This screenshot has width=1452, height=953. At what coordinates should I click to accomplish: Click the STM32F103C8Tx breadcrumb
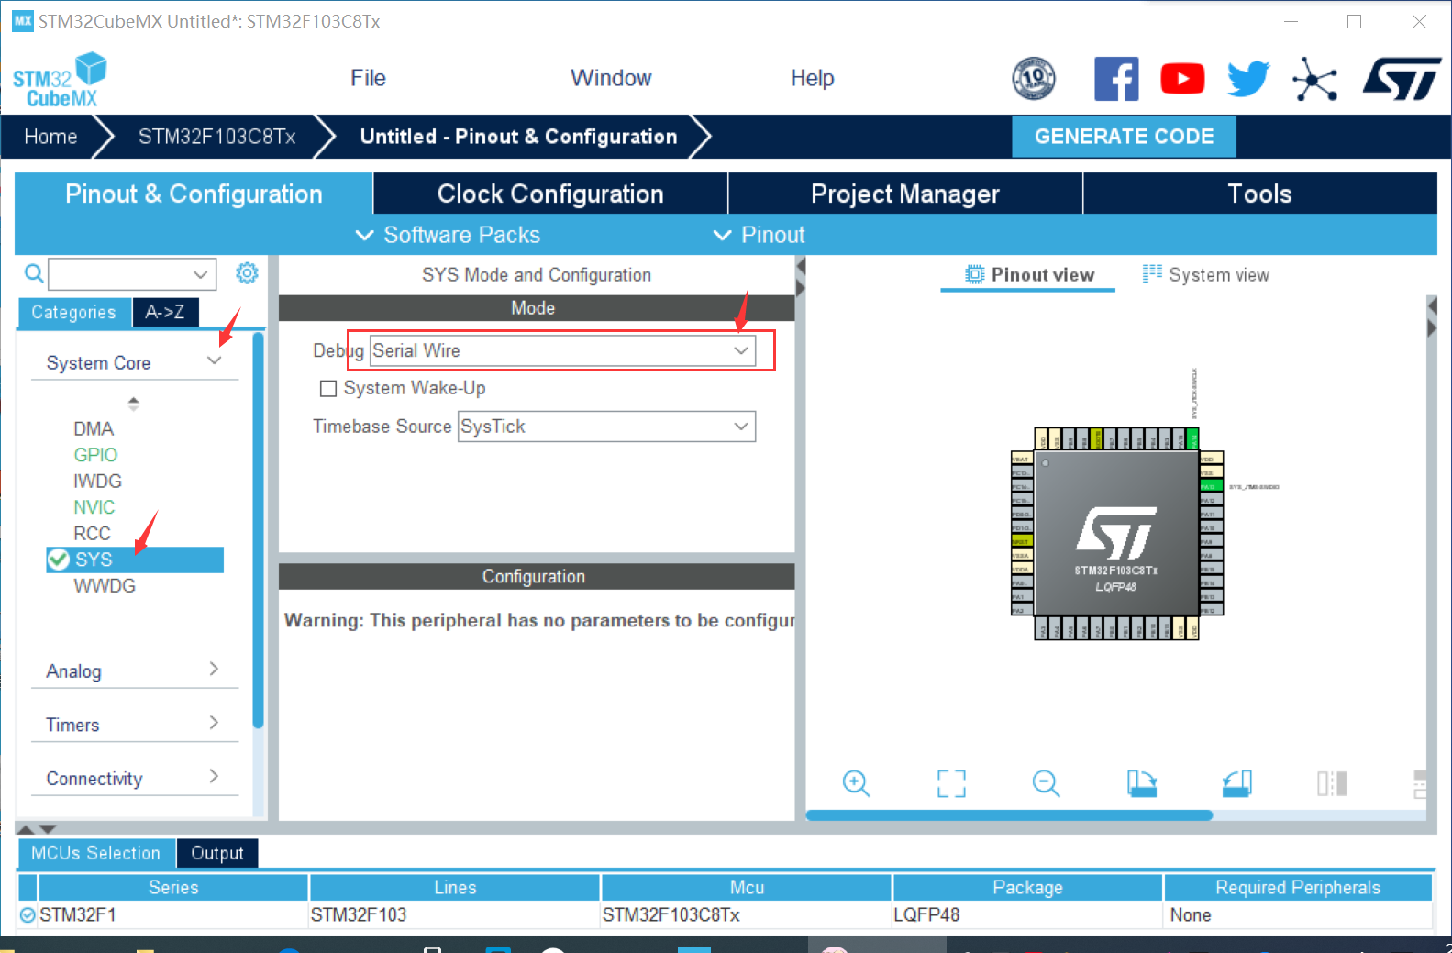tap(216, 137)
